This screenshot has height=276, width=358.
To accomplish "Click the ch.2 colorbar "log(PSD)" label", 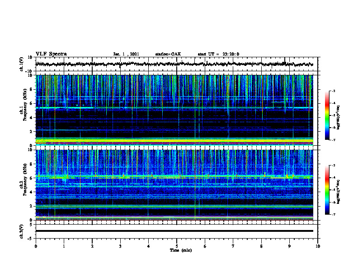I will point(339,192).
